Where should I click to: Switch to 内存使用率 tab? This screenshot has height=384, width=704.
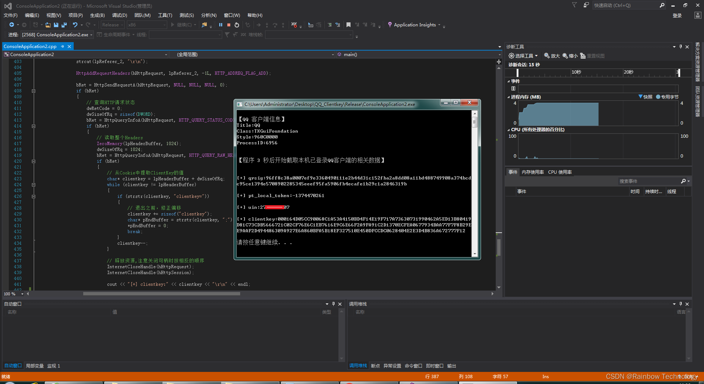point(533,172)
